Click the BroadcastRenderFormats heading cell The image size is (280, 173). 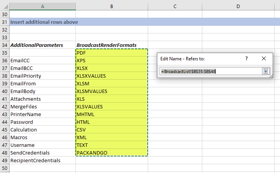point(112,45)
